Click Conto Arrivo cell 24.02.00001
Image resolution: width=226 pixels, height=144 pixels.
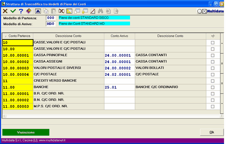[x=119, y=75]
